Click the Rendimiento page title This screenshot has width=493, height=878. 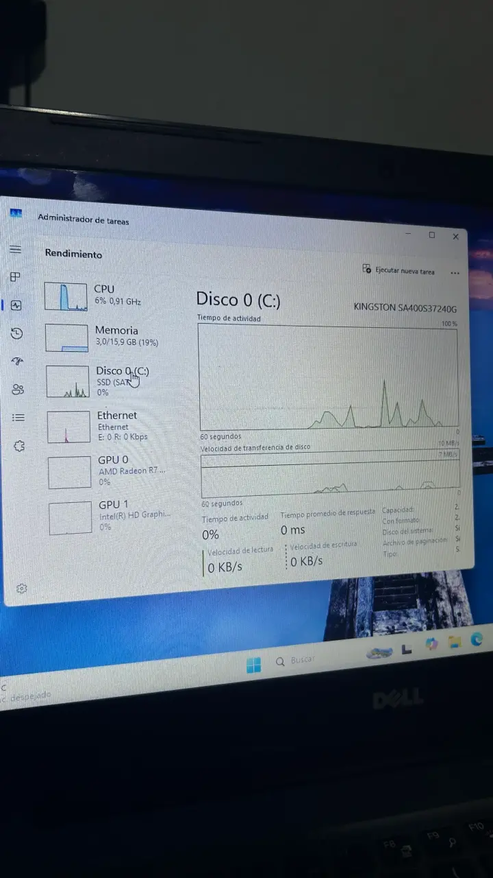click(73, 254)
